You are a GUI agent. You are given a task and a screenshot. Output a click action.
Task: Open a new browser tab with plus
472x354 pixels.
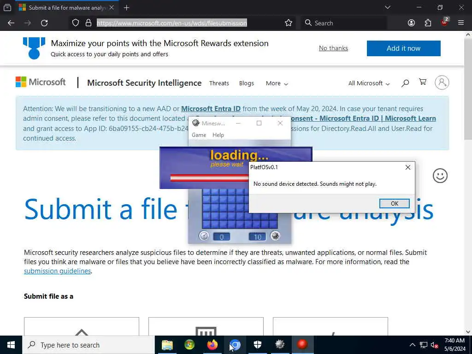tap(126, 8)
